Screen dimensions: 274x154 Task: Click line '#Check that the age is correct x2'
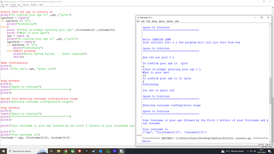coord(27,12)
